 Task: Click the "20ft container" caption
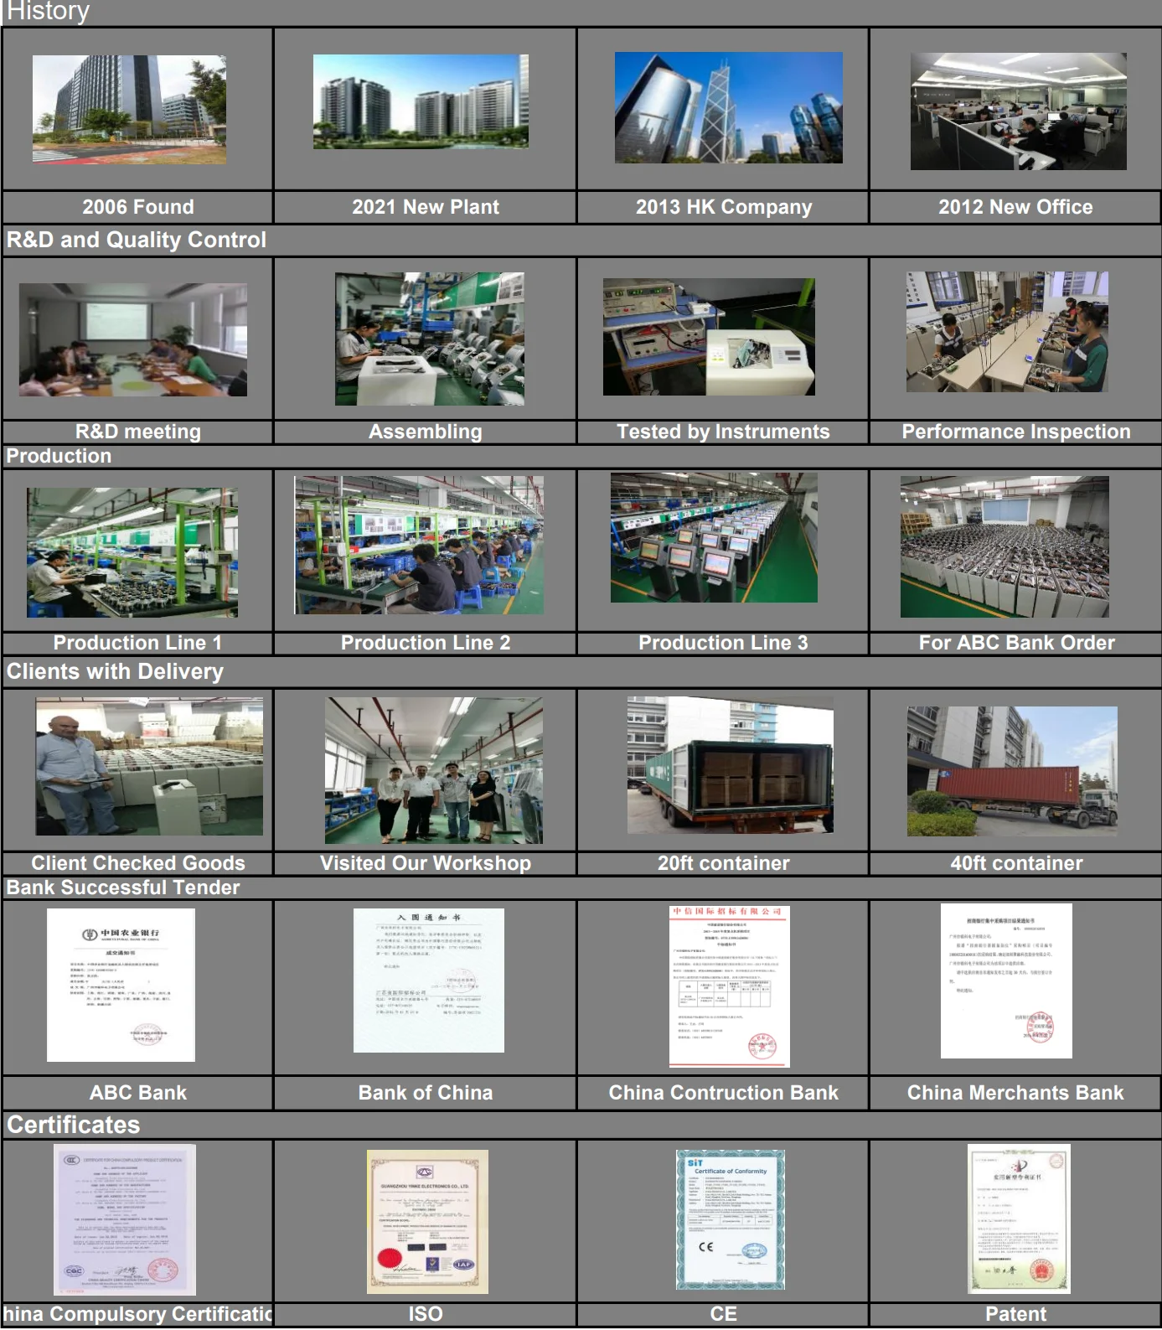tap(724, 863)
